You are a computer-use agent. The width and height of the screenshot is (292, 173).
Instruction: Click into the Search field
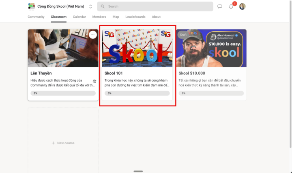click(155, 6)
